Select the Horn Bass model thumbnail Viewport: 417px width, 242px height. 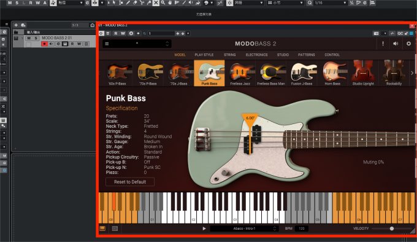(332, 73)
